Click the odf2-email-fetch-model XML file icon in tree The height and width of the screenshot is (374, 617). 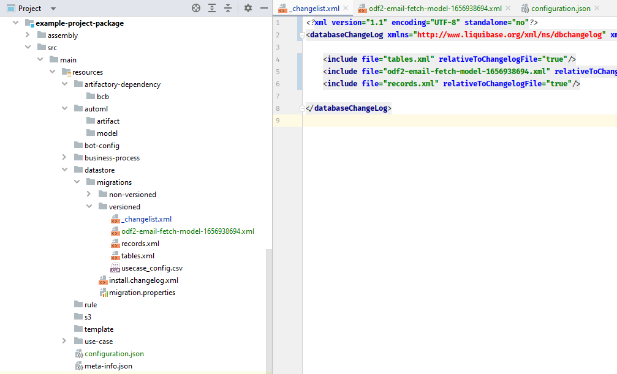115,231
